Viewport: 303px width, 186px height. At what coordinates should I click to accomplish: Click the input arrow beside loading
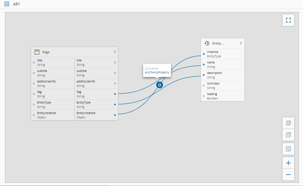tap(204, 96)
